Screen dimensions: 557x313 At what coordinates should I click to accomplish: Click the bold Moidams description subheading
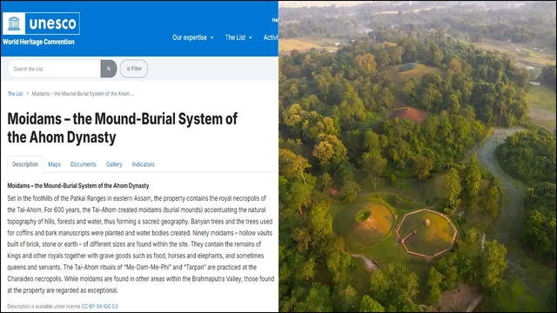click(78, 185)
